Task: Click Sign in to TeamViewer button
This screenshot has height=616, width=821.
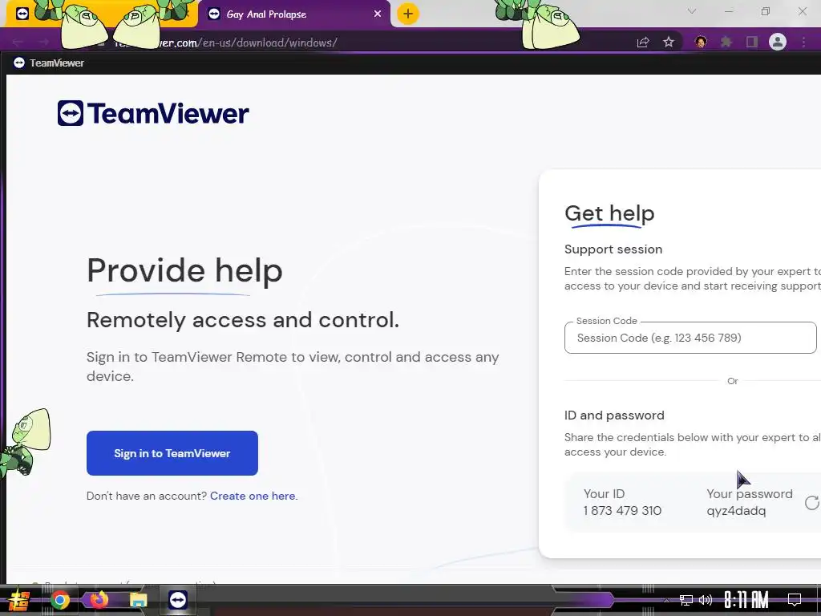Action: point(172,453)
